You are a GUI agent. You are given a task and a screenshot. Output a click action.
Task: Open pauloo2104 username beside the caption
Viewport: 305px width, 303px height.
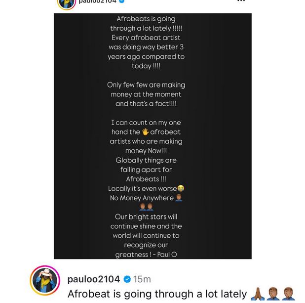click(94, 279)
